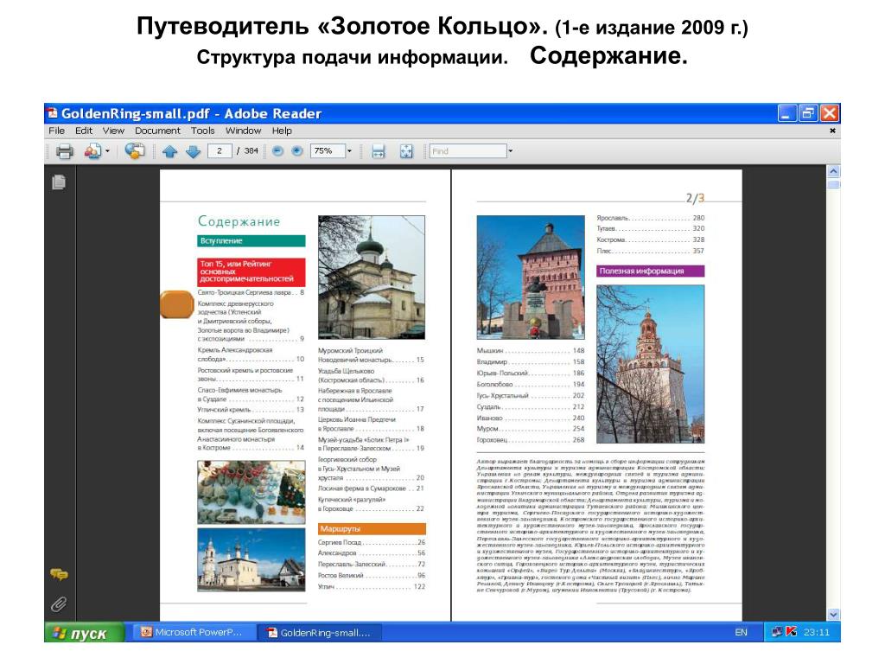885x664 pixels.
Task: Switch to Microsoft PowerPoint taskbar button
Action: click(x=193, y=632)
